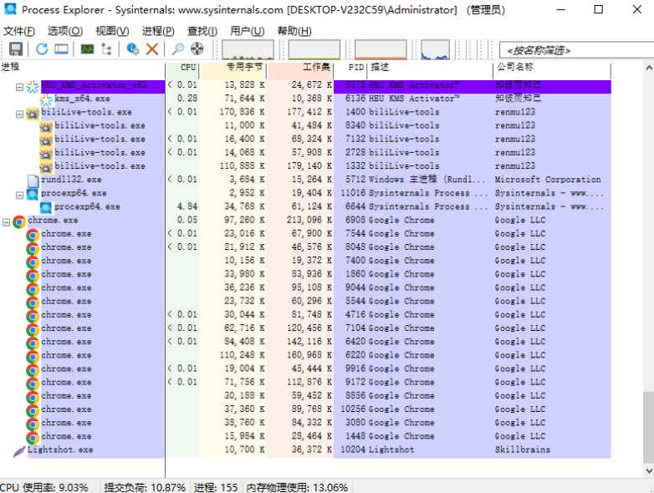Select the Lightshot.exe process row
The height and width of the screenshot is (493, 654).
pos(305,450)
